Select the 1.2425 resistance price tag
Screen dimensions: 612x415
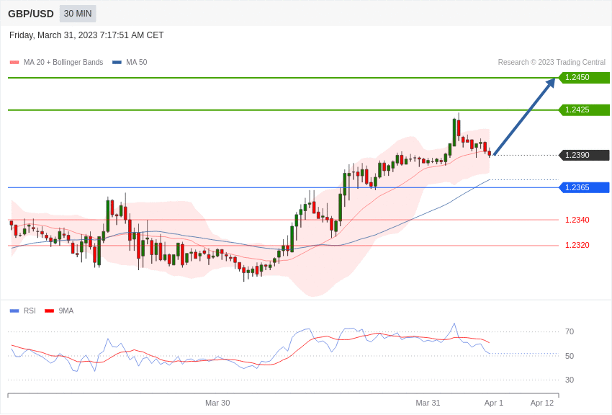585,110
